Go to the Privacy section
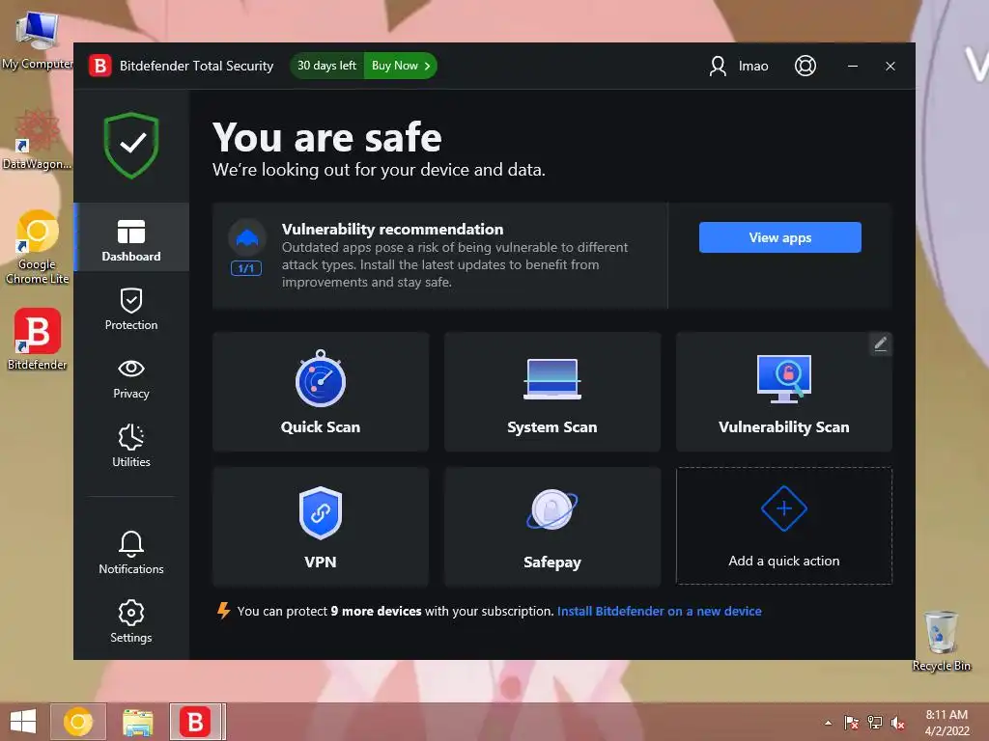The image size is (989, 741). coord(131,378)
